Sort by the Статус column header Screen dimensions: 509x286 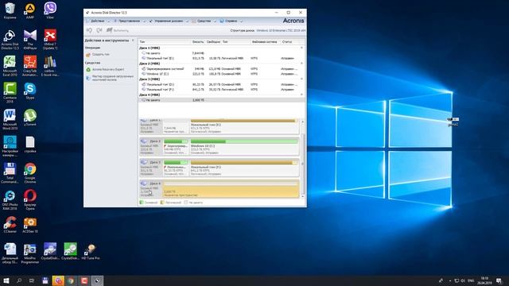287,42
